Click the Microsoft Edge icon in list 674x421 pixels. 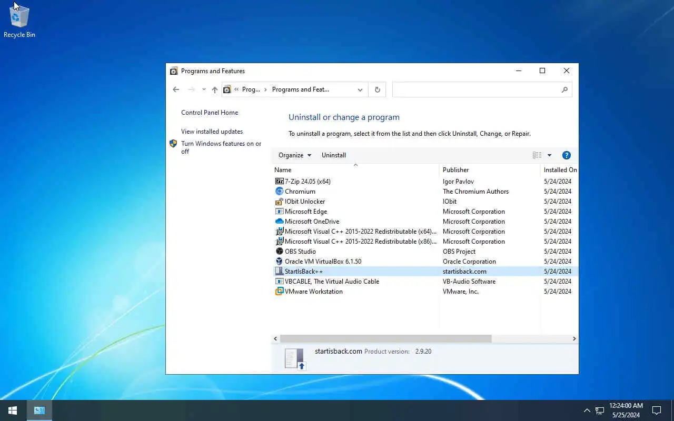(x=279, y=212)
